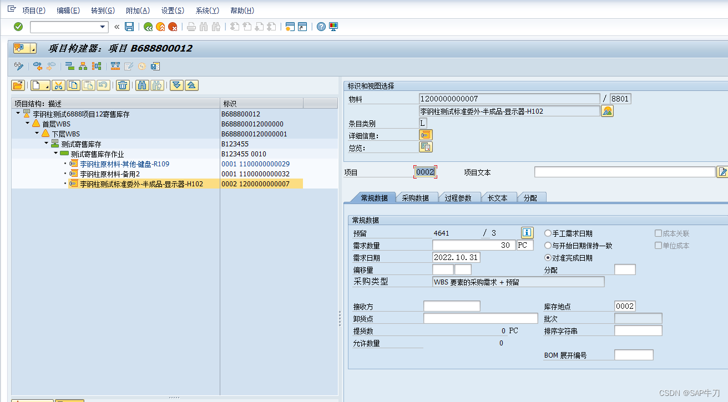The image size is (728, 402).
Task: Tick the 单位成本 checkbox
Action: click(659, 246)
